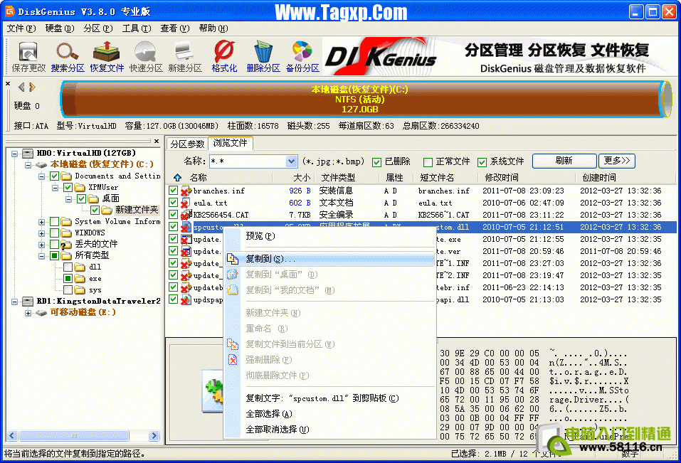Viewport: 681px width, 463px height.
Task: Open the 文件(F) menu
Action: (21, 28)
